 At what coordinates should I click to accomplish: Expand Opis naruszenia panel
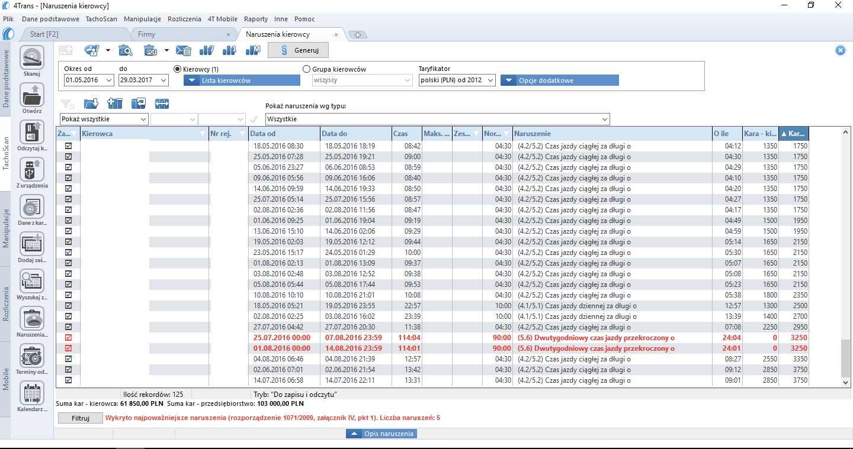pyautogui.click(x=381, y=434)
